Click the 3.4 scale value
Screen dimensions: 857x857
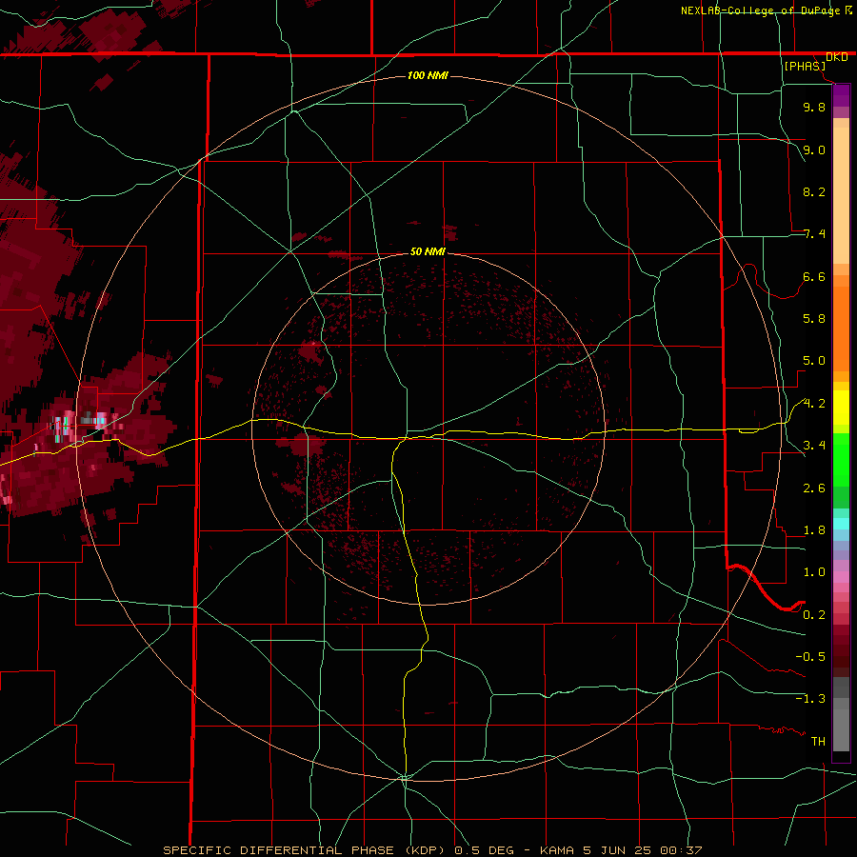pyautogui.click(x=814, y=446)
